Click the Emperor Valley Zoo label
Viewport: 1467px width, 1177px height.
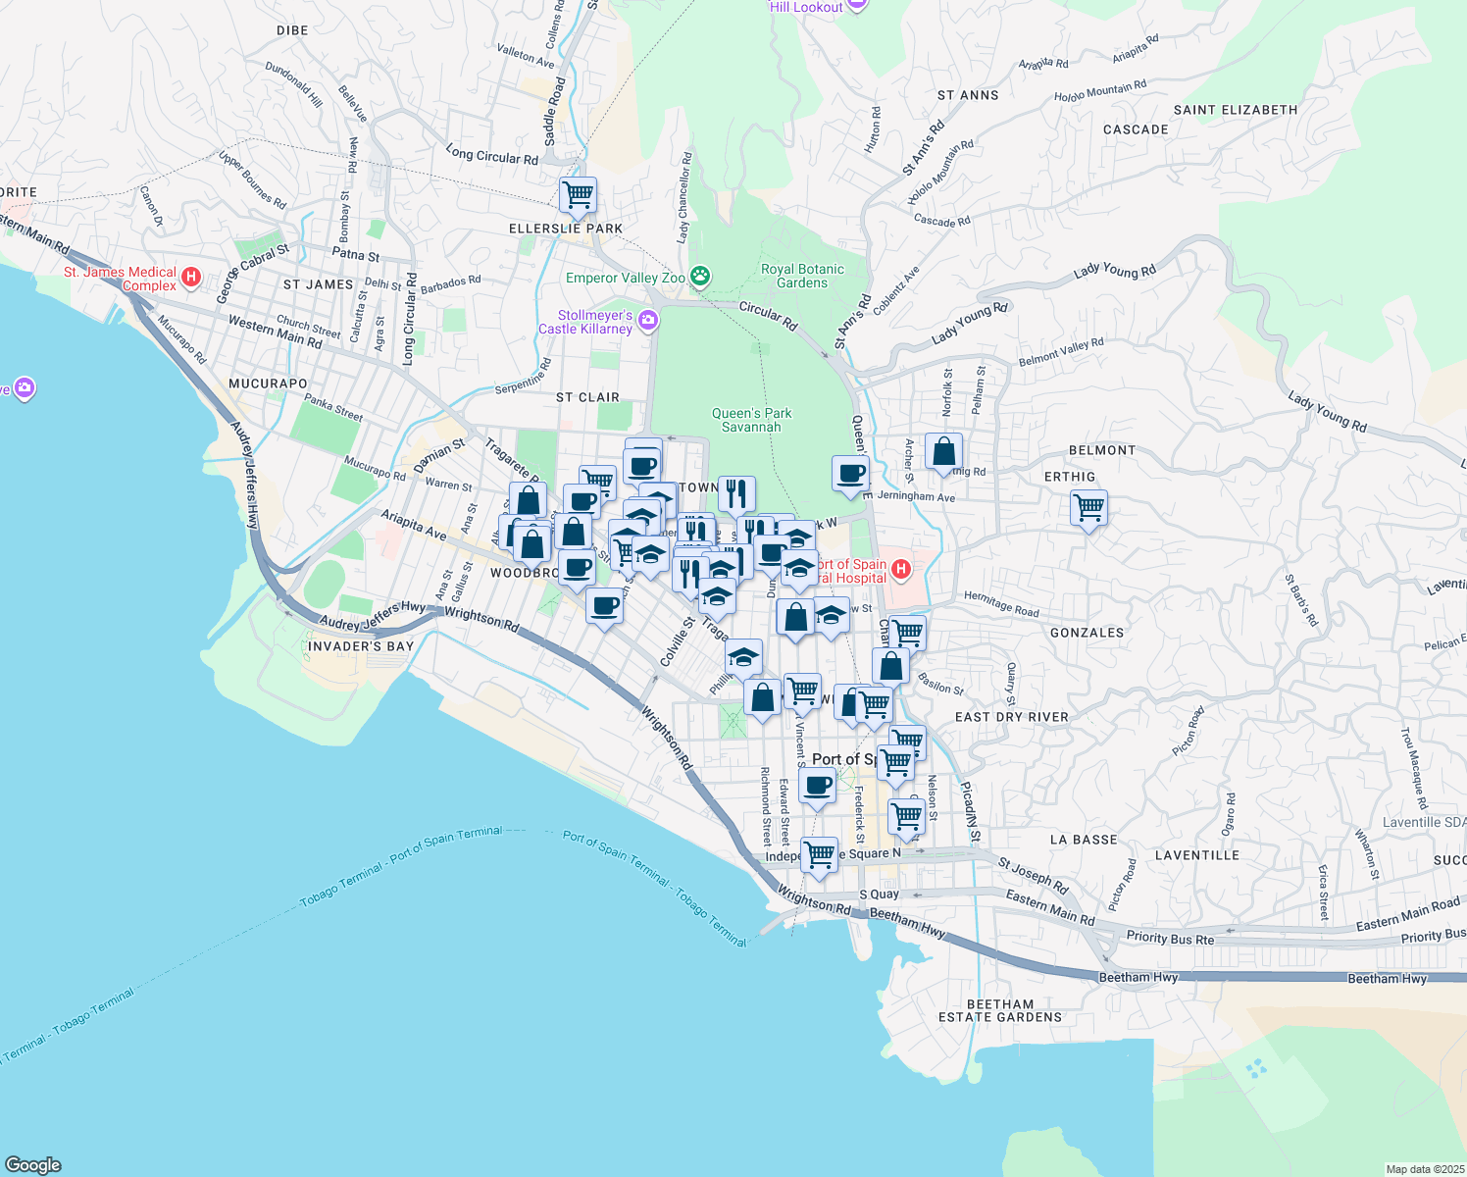624,277
